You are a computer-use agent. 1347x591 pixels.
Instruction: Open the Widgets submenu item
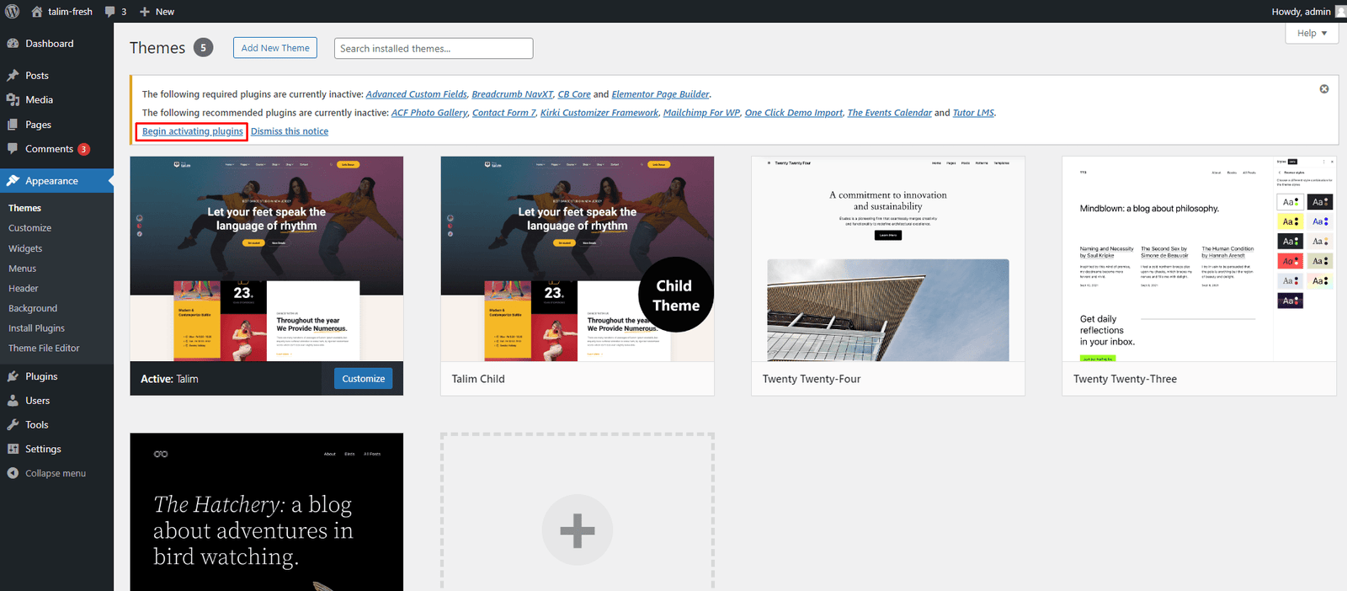(25, 249)
